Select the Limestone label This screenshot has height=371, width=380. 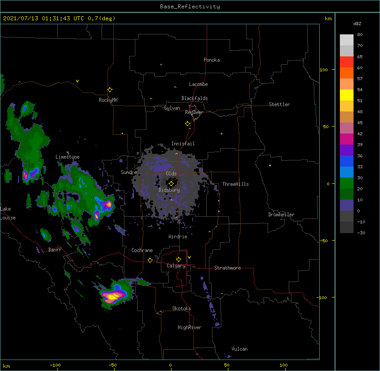(67, 157)
